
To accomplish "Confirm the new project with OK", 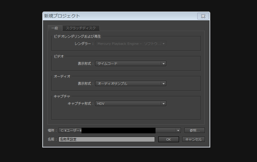I will pos(169,139).
